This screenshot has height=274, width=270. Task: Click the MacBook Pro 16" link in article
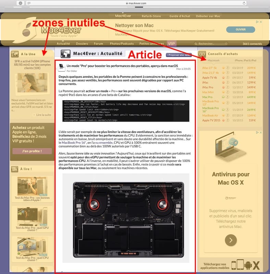(74, 142)
